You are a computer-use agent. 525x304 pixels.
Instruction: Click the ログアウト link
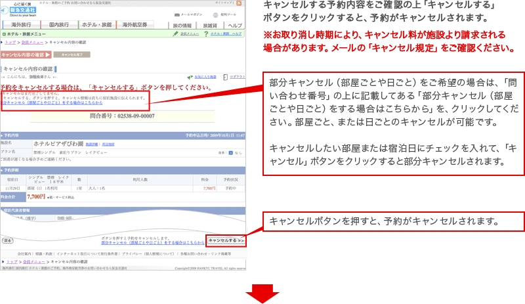(238, 77)
